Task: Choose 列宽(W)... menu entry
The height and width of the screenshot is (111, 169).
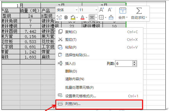Action: (99, 104)
